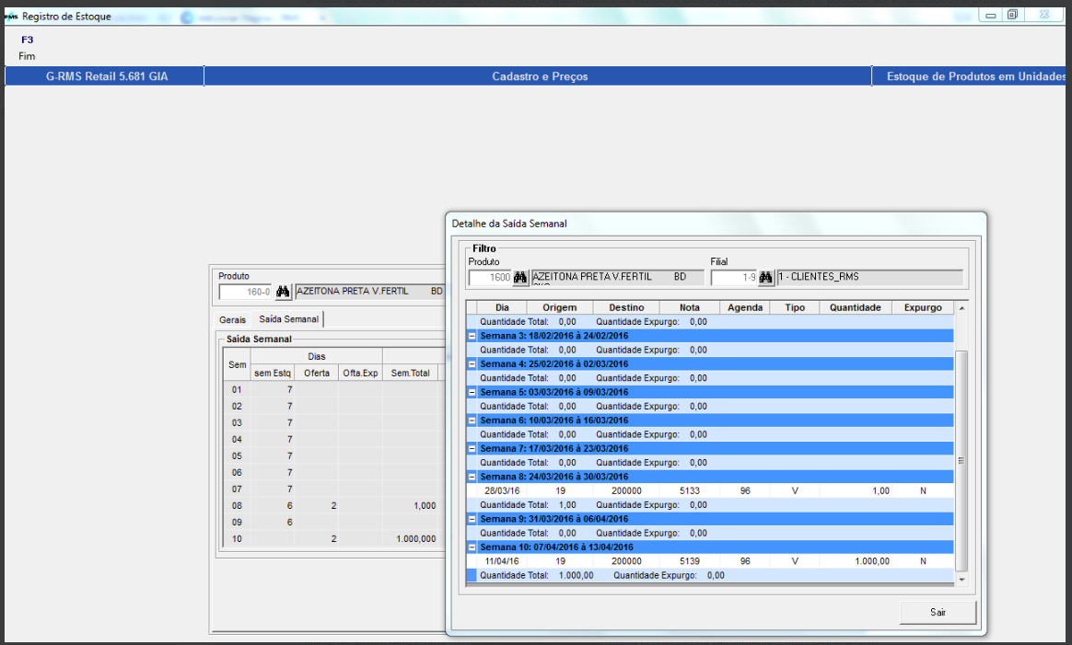Click the Sem.Total column header

[410, 373]
